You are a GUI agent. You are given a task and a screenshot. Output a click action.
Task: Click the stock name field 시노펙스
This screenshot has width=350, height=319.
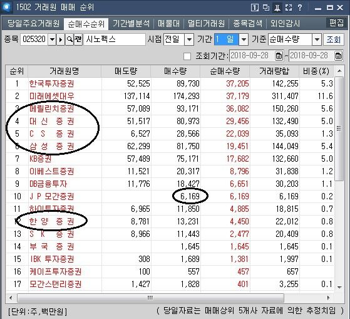115,39
